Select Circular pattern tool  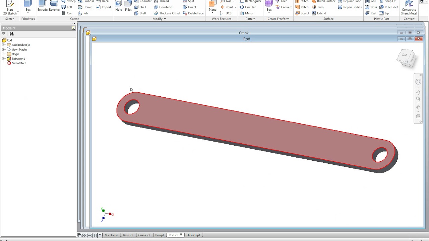(x=248, y=7)
